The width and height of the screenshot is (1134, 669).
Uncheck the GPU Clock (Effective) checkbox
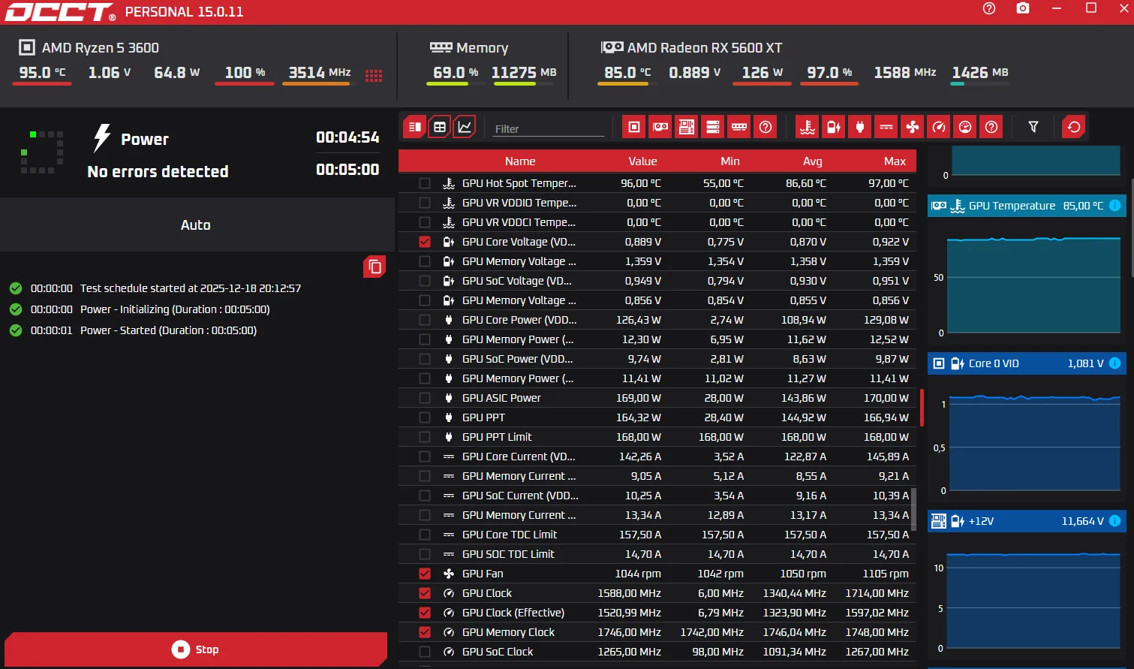425,613
